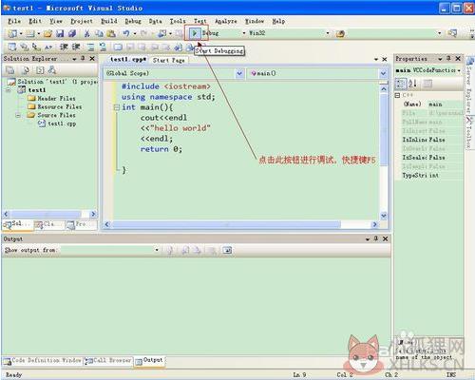This screenshot has width=475, height=380.
Task: Open the (Global Scope) dropdown
Action: (239, 73)
